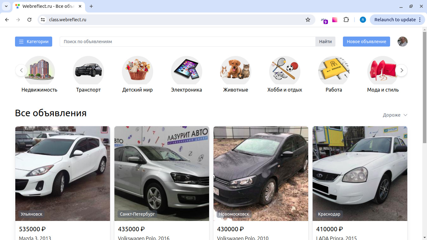Open the Volkswagen Polo, 2016 listing title
Viewport: 427px width, 240px height.
point(144,238)
